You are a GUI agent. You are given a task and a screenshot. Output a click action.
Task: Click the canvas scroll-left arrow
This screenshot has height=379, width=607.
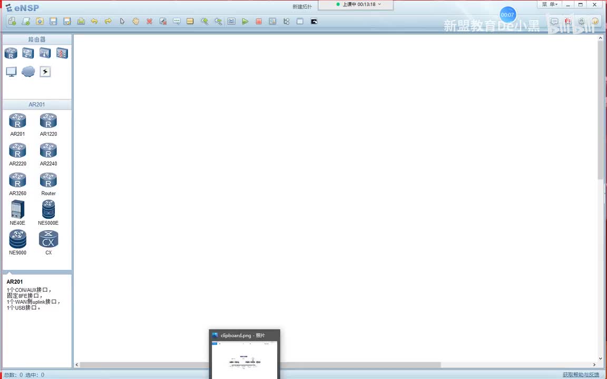[x=76, y=365]
